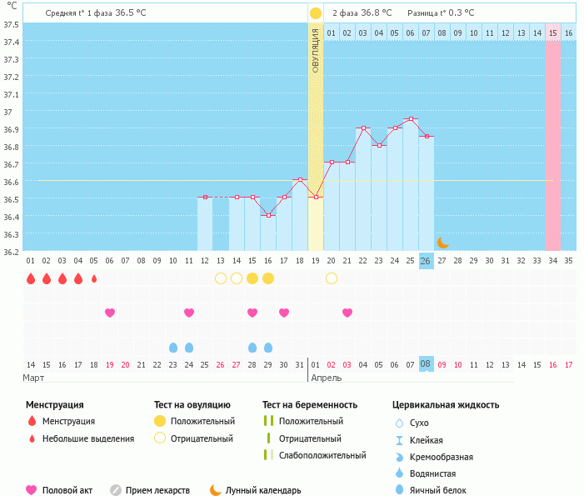The image size is (584, 496).
Task: Click the 'Лунный календарь' legend moon icon
Action: pos(216,490)
